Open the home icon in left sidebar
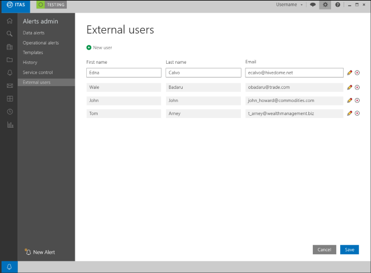This screenshot has height=273, width=371. point(10,21)
